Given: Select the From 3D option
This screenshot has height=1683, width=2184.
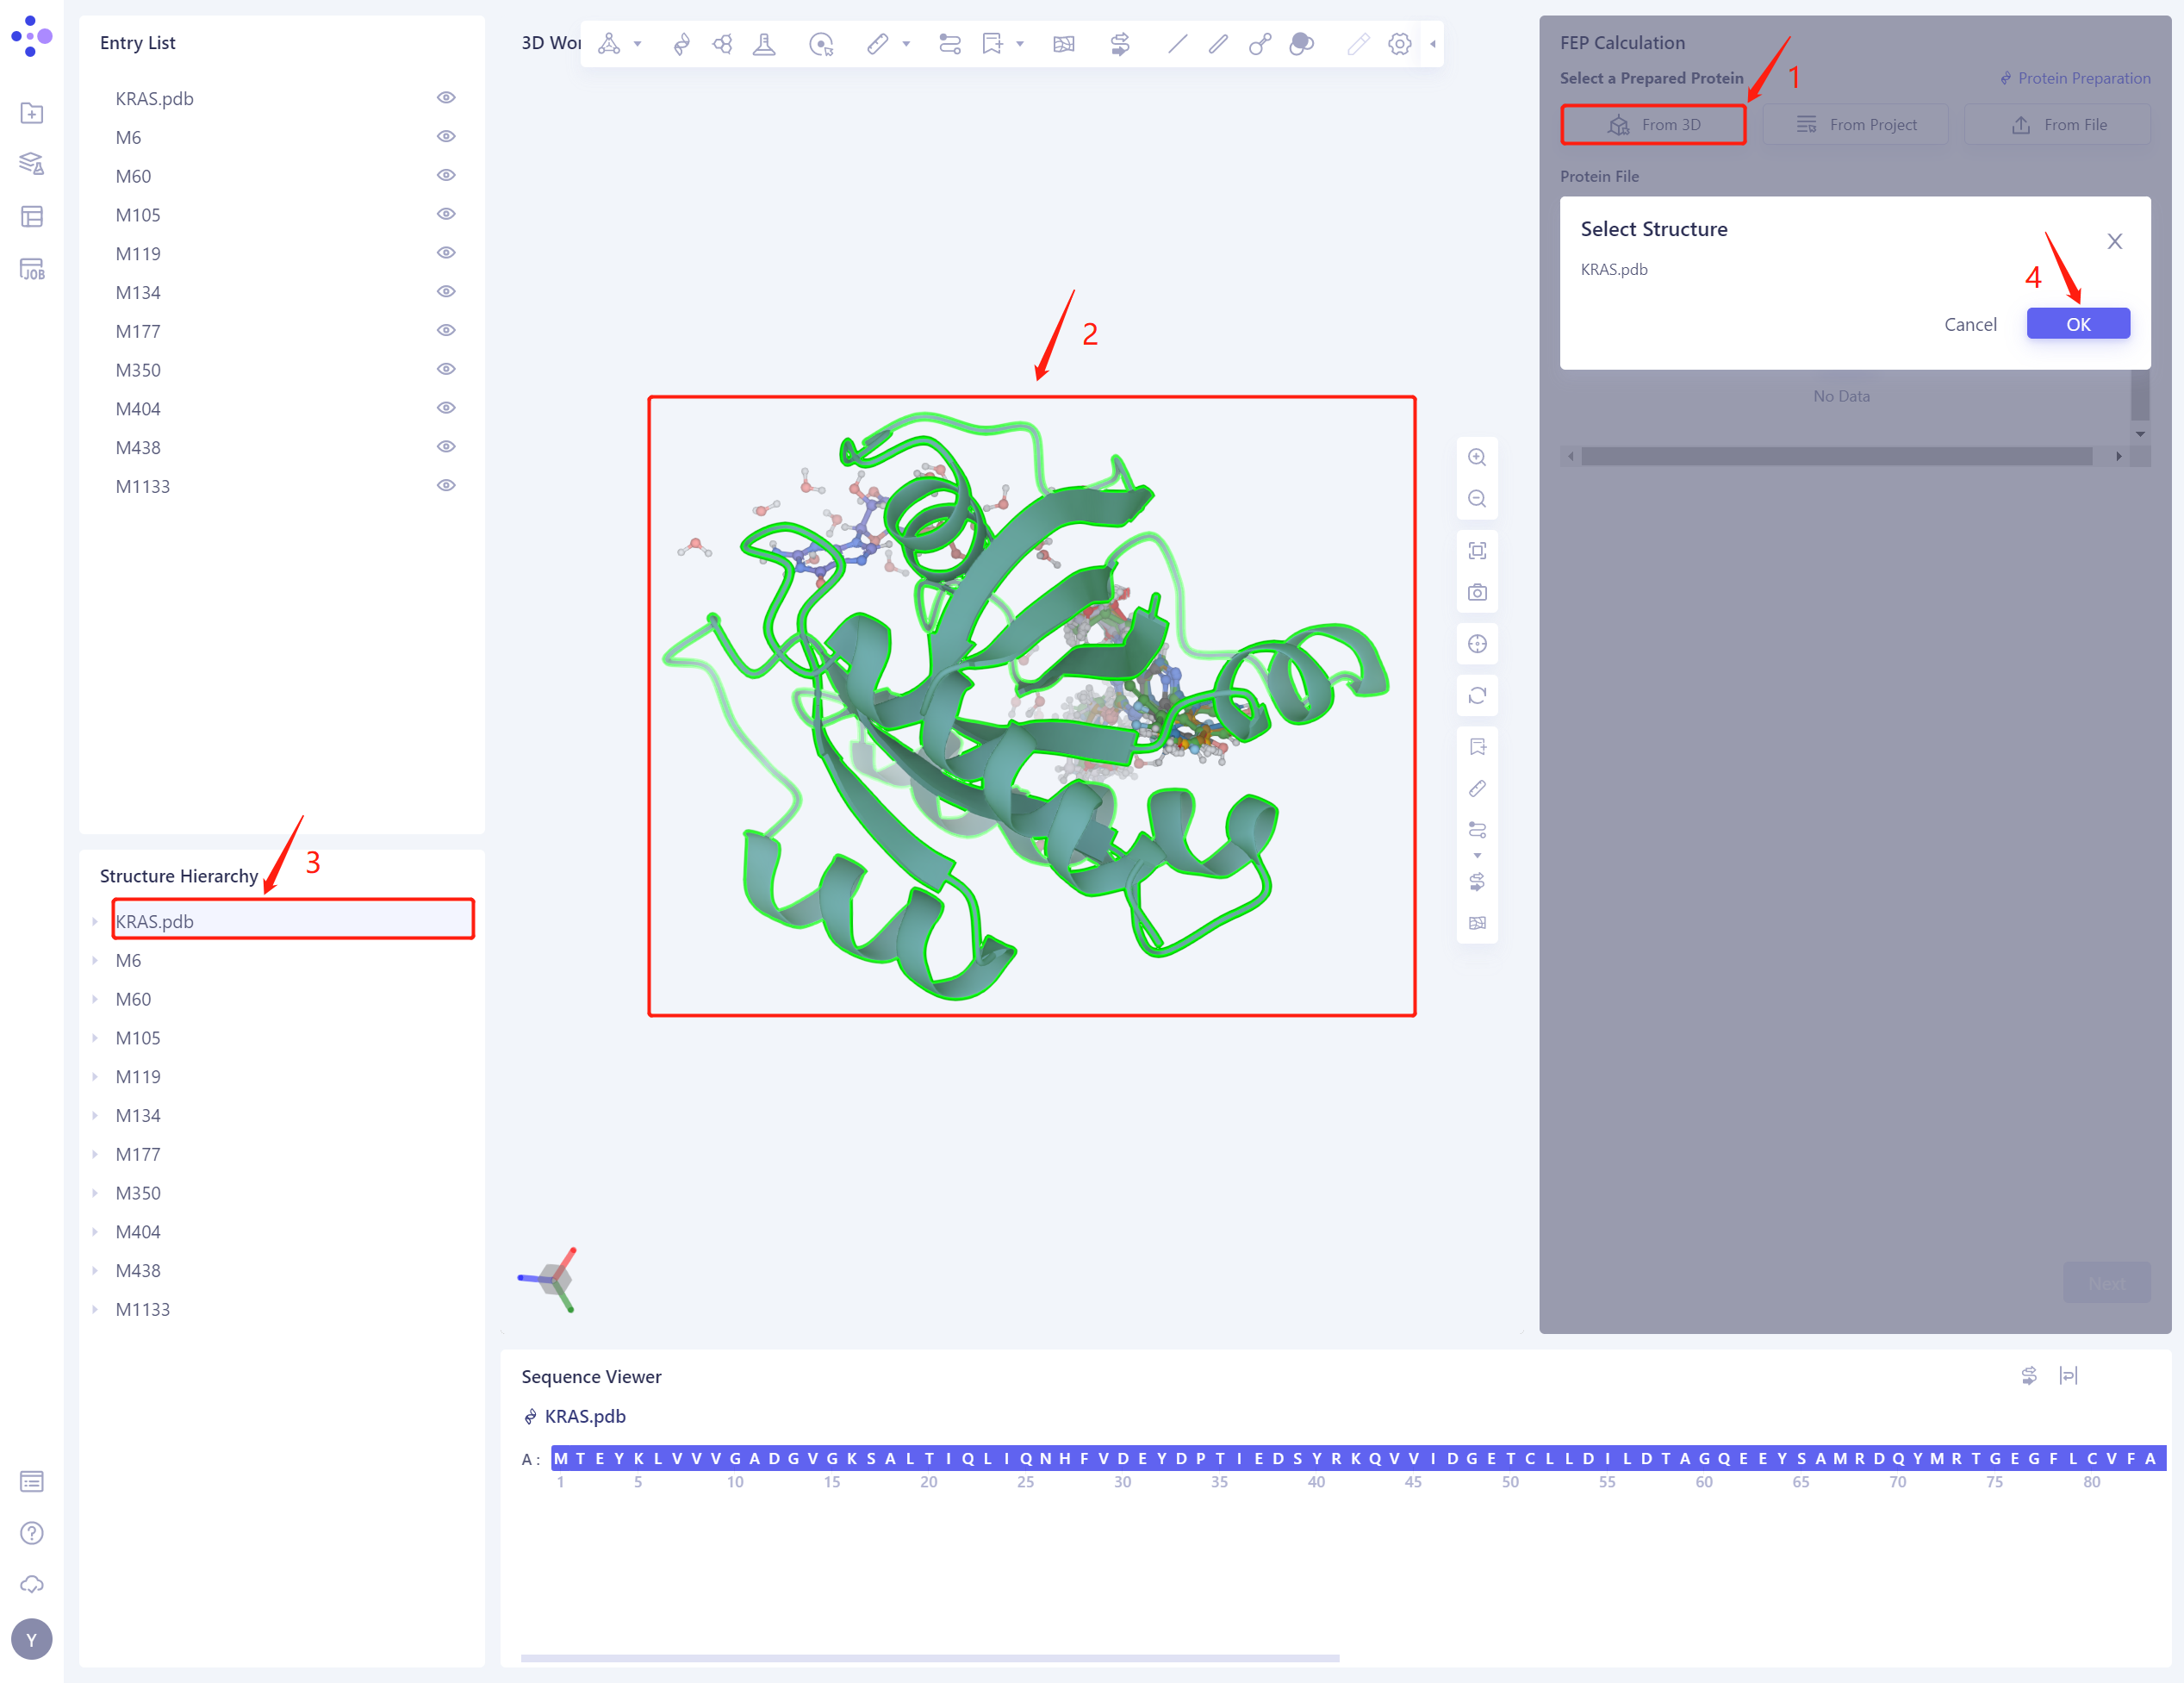Looking at the screenshot, I should tap(1653, 125).
